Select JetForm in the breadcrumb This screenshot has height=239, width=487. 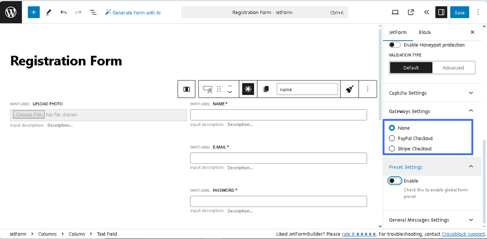point(18,234)
